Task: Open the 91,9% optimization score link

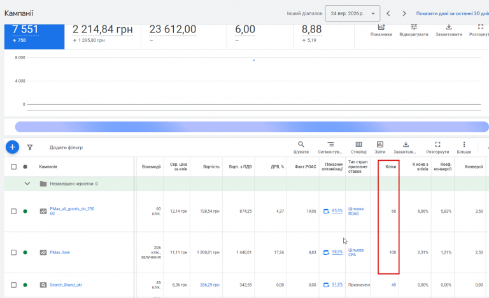Action: (337, 284)
